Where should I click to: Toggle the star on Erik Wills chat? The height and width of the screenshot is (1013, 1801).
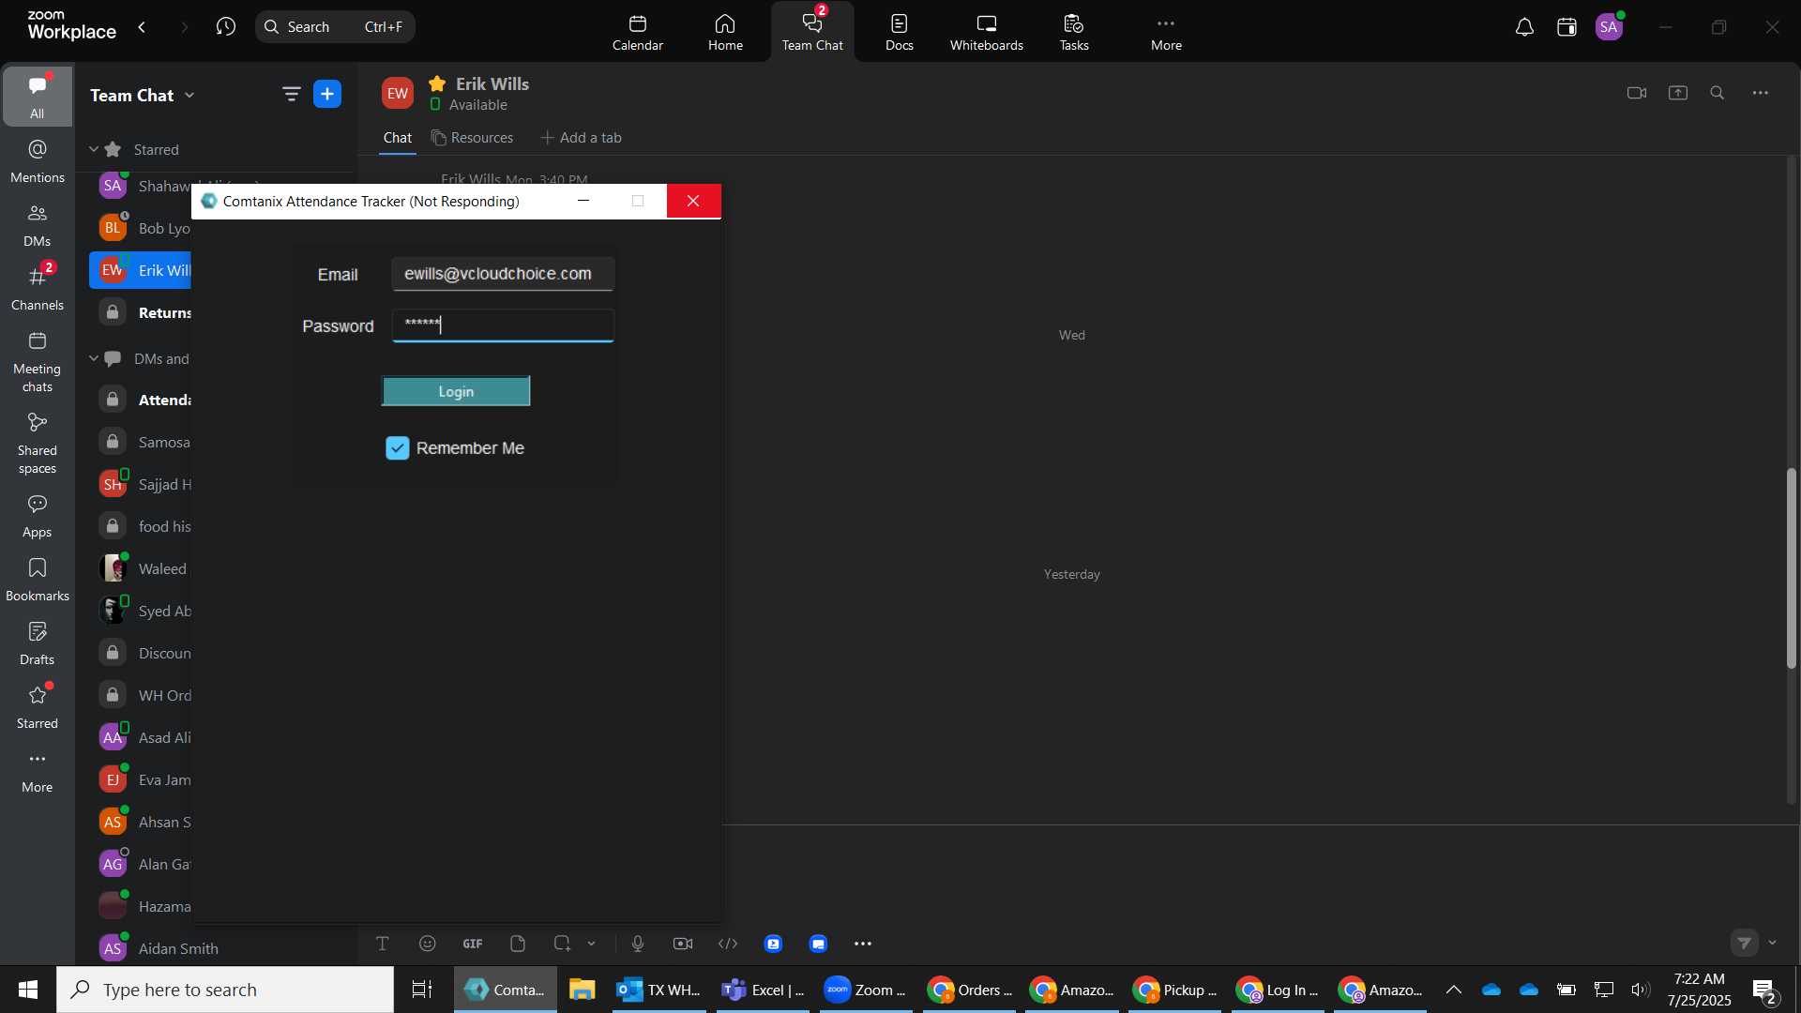pos(437,83)
